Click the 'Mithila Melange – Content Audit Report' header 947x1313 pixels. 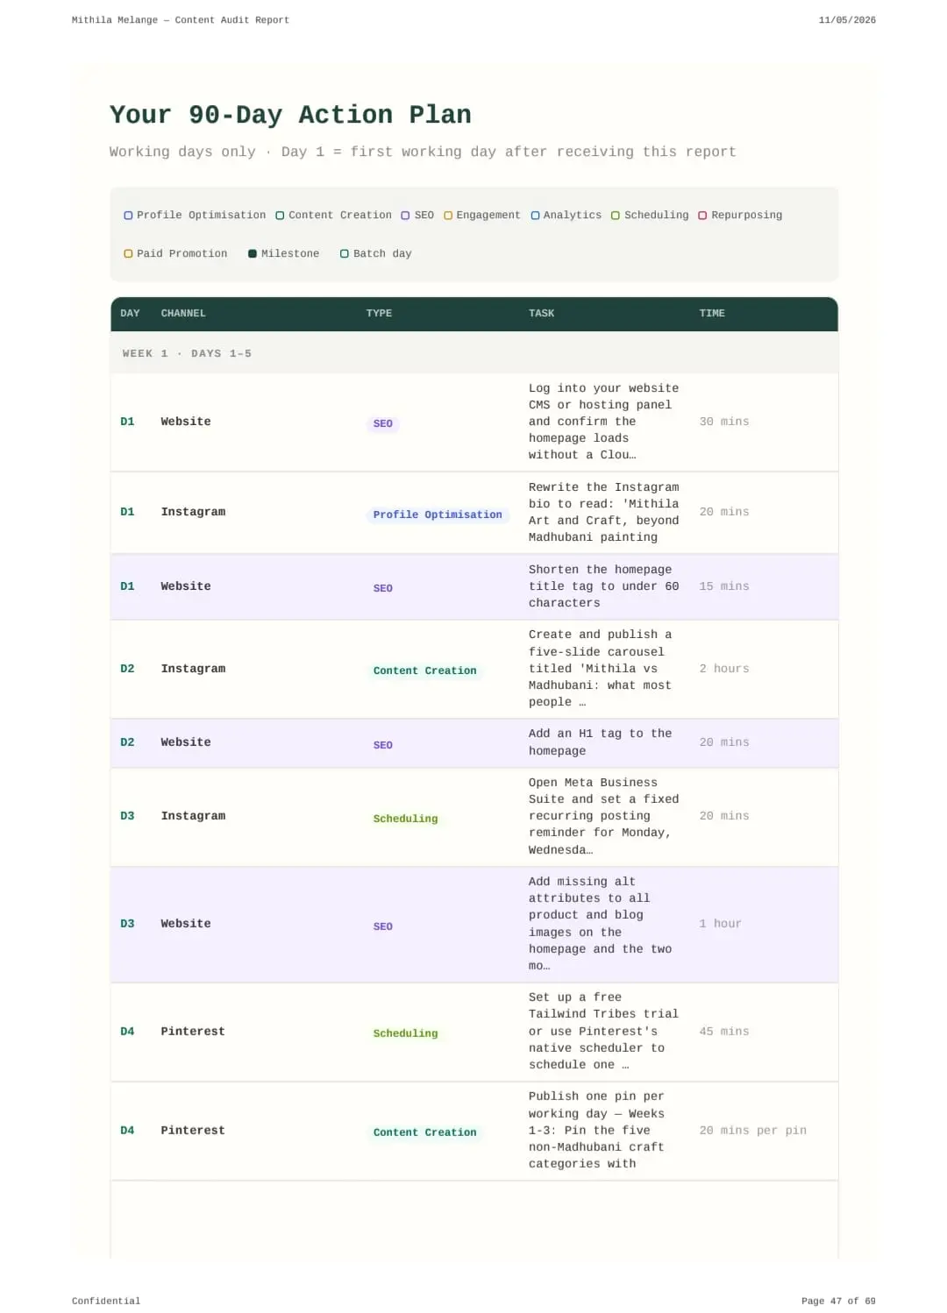tap(181, 20)
